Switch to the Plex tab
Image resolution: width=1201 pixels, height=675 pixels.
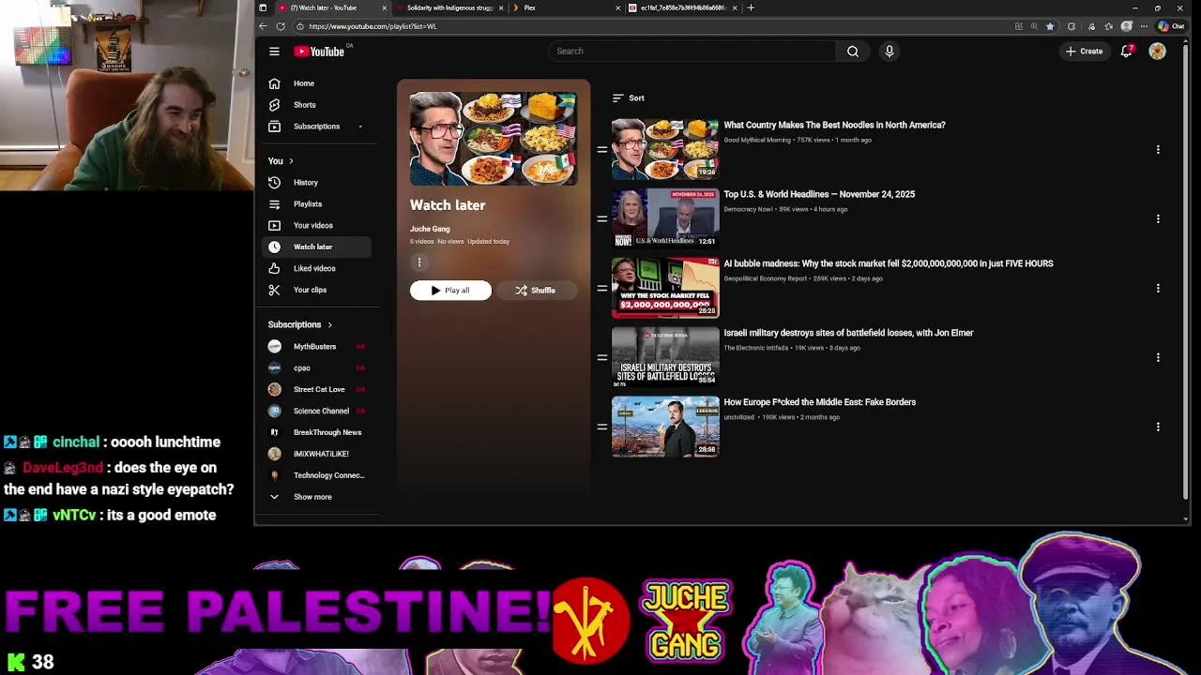tap(567, 7)
